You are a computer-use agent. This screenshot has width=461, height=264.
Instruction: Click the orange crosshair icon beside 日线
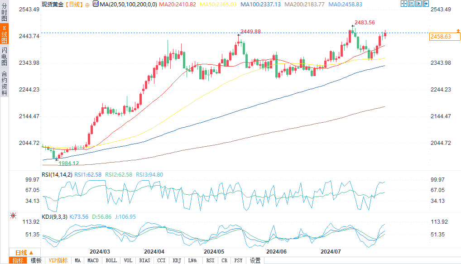[87, 4]
